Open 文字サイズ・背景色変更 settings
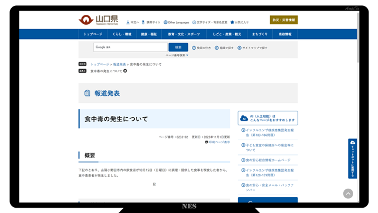Viewport: 378px width, 213px height. [210, 22]
